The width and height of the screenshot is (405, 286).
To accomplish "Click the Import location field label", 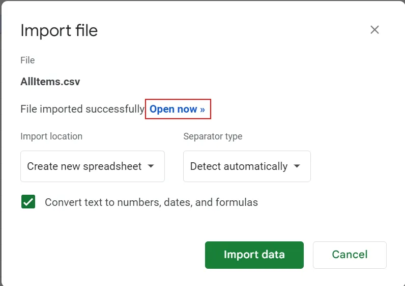I will 51,136.
